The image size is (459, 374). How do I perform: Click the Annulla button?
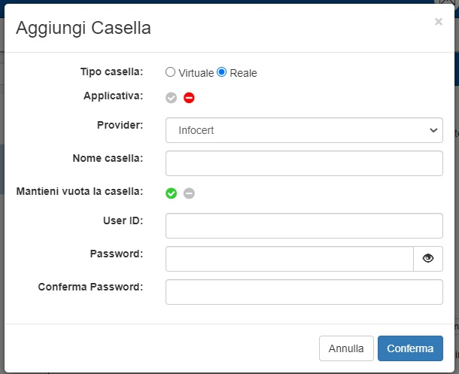click(346, 348)
